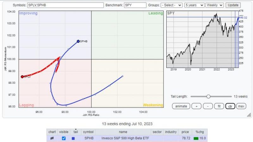Click the plus zoom-in button
This screenshot has width=253, height=142.
pyautogui.click(x=196, y=106)
